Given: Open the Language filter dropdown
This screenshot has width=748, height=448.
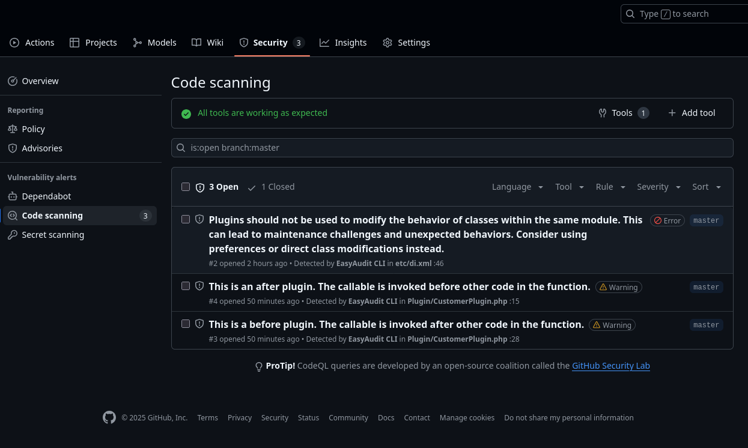Looking at the screenshot, I should coord(517,187).
